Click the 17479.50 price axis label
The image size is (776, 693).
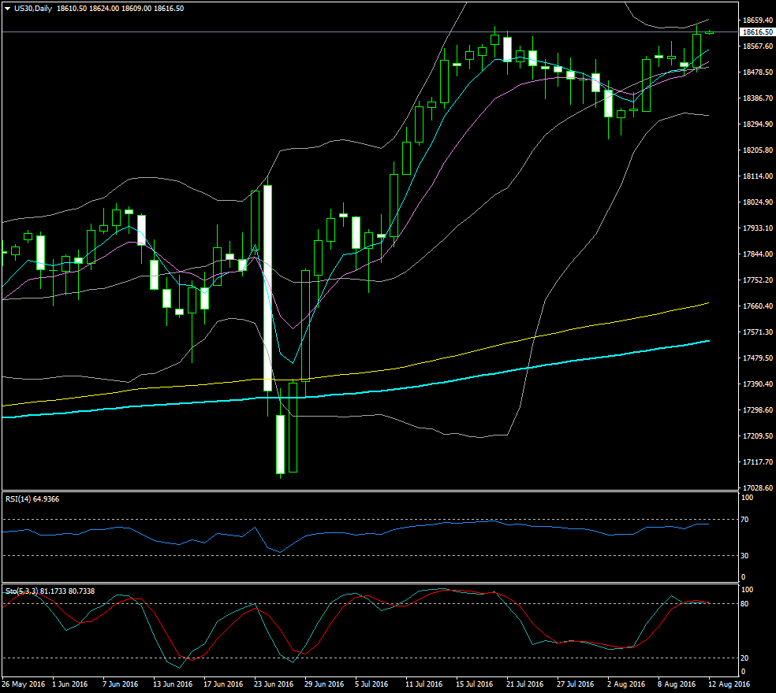(758, 358)
